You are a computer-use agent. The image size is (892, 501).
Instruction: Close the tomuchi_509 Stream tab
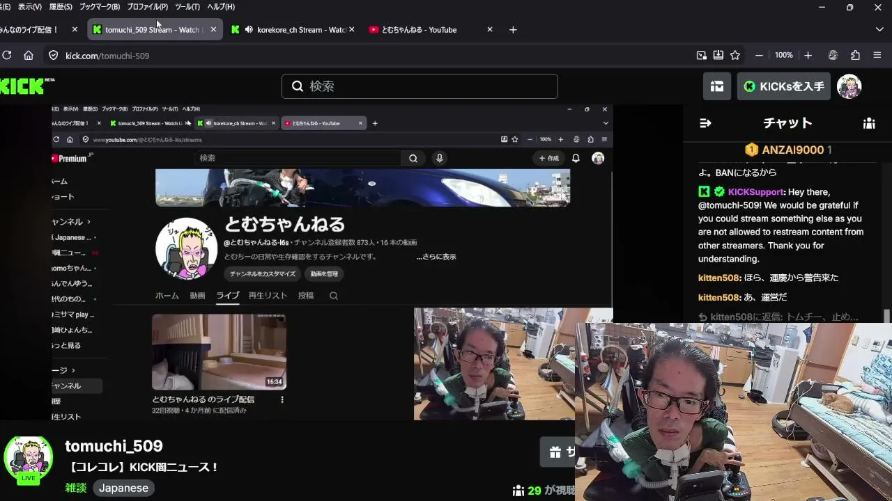pos(213,29)
